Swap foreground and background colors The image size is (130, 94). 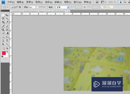tap(7, 52)
